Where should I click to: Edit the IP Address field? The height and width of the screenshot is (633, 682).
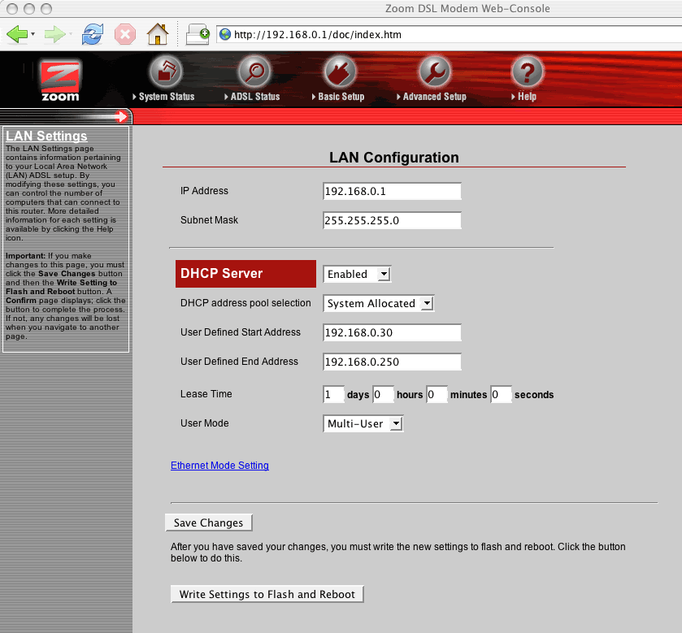tap(392, 191)
